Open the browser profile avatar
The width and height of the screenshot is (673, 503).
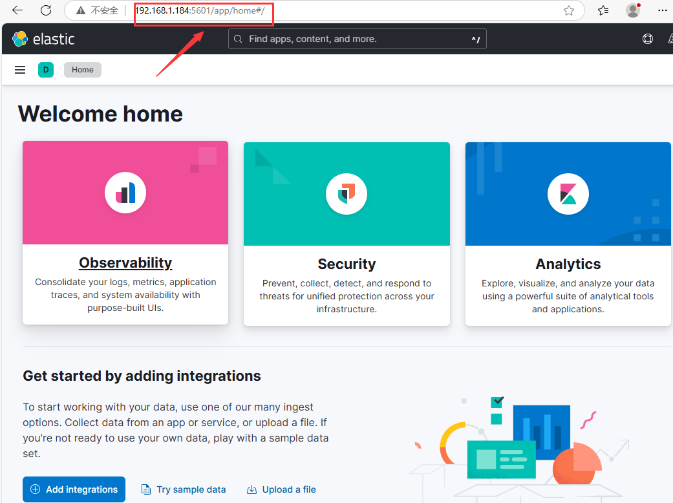tap(633, 10)
